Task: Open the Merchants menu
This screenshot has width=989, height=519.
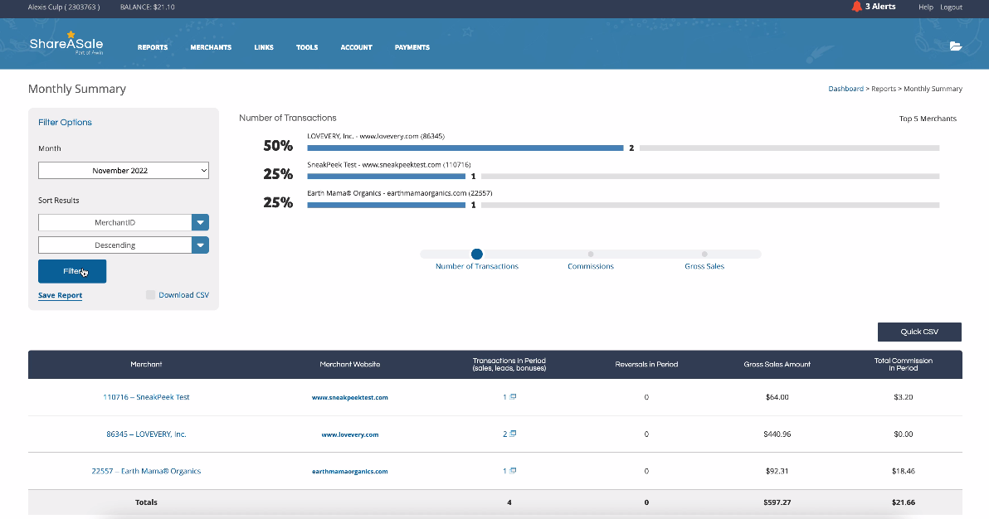Action: coord(211,47)
